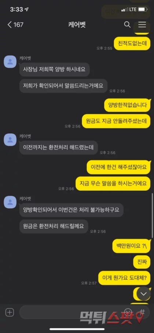Jump to latest with down-chevron button
The height and width of the screenshot is (333, 154).
coord(144,294)
